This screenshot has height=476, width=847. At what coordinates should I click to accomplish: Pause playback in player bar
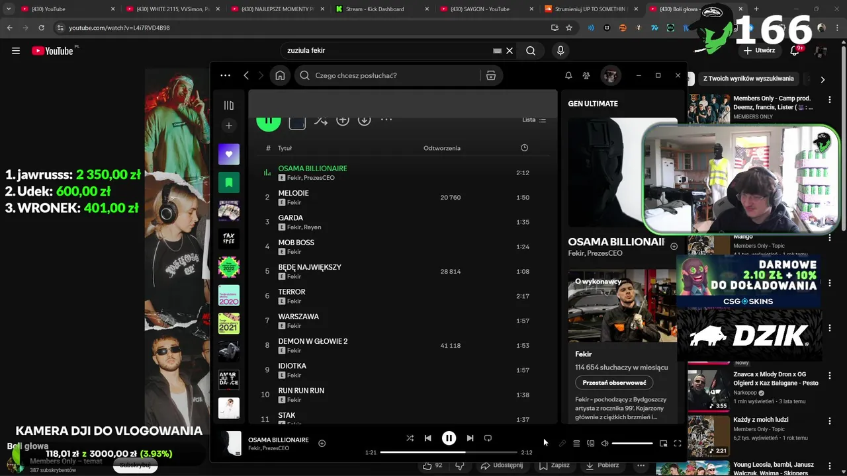449,438
